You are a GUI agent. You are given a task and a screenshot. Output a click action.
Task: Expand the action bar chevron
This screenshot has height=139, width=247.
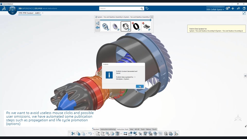pos(69,132)
